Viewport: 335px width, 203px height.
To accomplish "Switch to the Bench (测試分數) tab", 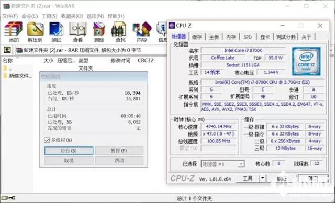I will coord(286,37).
